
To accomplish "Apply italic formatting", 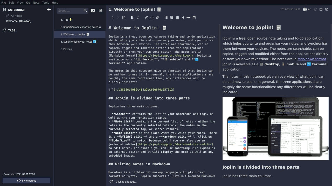I will pyautogui.click(x=138, y=18).
